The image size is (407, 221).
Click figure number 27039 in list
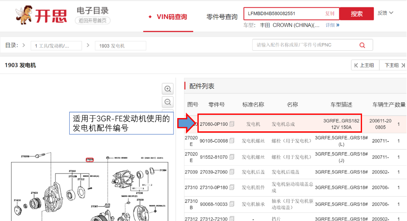191,172
